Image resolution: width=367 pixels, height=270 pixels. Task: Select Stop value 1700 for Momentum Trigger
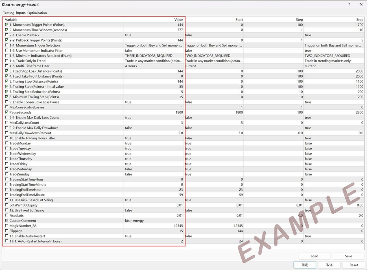click(334, 25)
